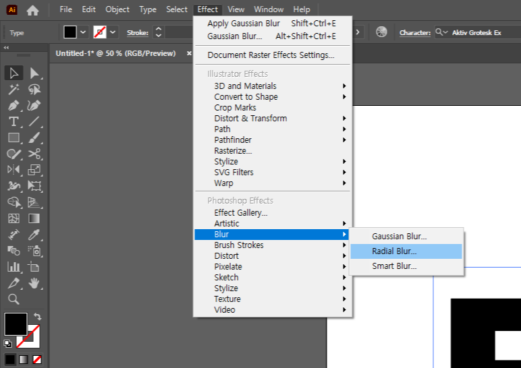This screenshot has height=368, width=521.
Task: Select the Reflect tool
Action: pos(13,170)
